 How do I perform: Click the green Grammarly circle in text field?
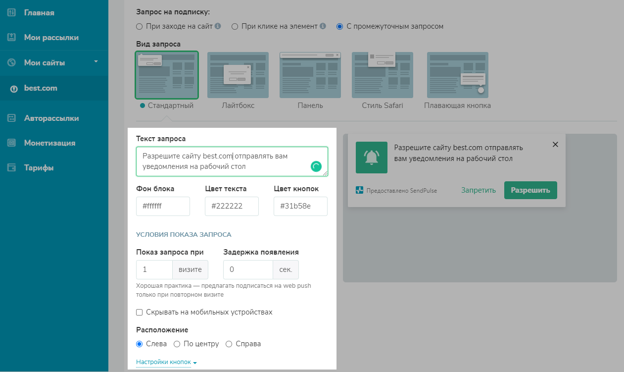tap(316, 166)
